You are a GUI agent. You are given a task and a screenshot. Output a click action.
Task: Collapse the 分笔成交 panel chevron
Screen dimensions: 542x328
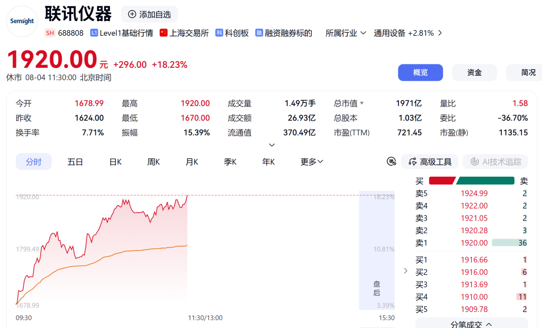pos(489,324)
